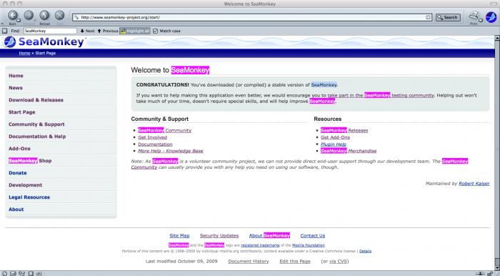Open Navigator from the status bar component icon
Screen dimensions: 500x276
click(4, 273)
